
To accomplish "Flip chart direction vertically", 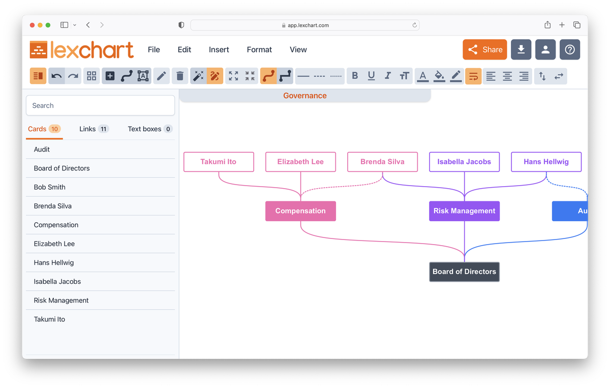I will pos(542,76).
